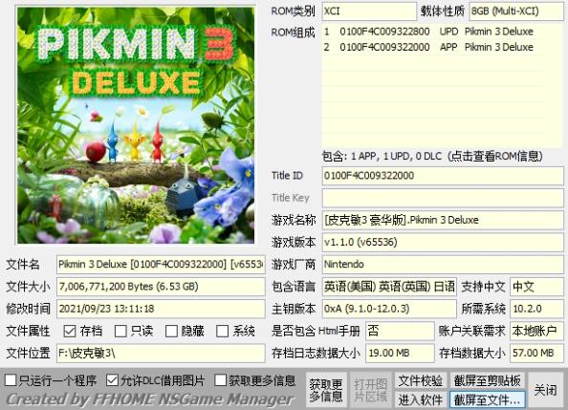Check the 隐藏 hidden attribute box

171,331
